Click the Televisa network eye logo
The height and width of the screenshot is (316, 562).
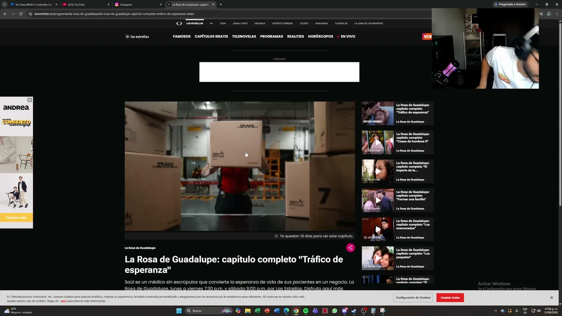tap(179, 23)
